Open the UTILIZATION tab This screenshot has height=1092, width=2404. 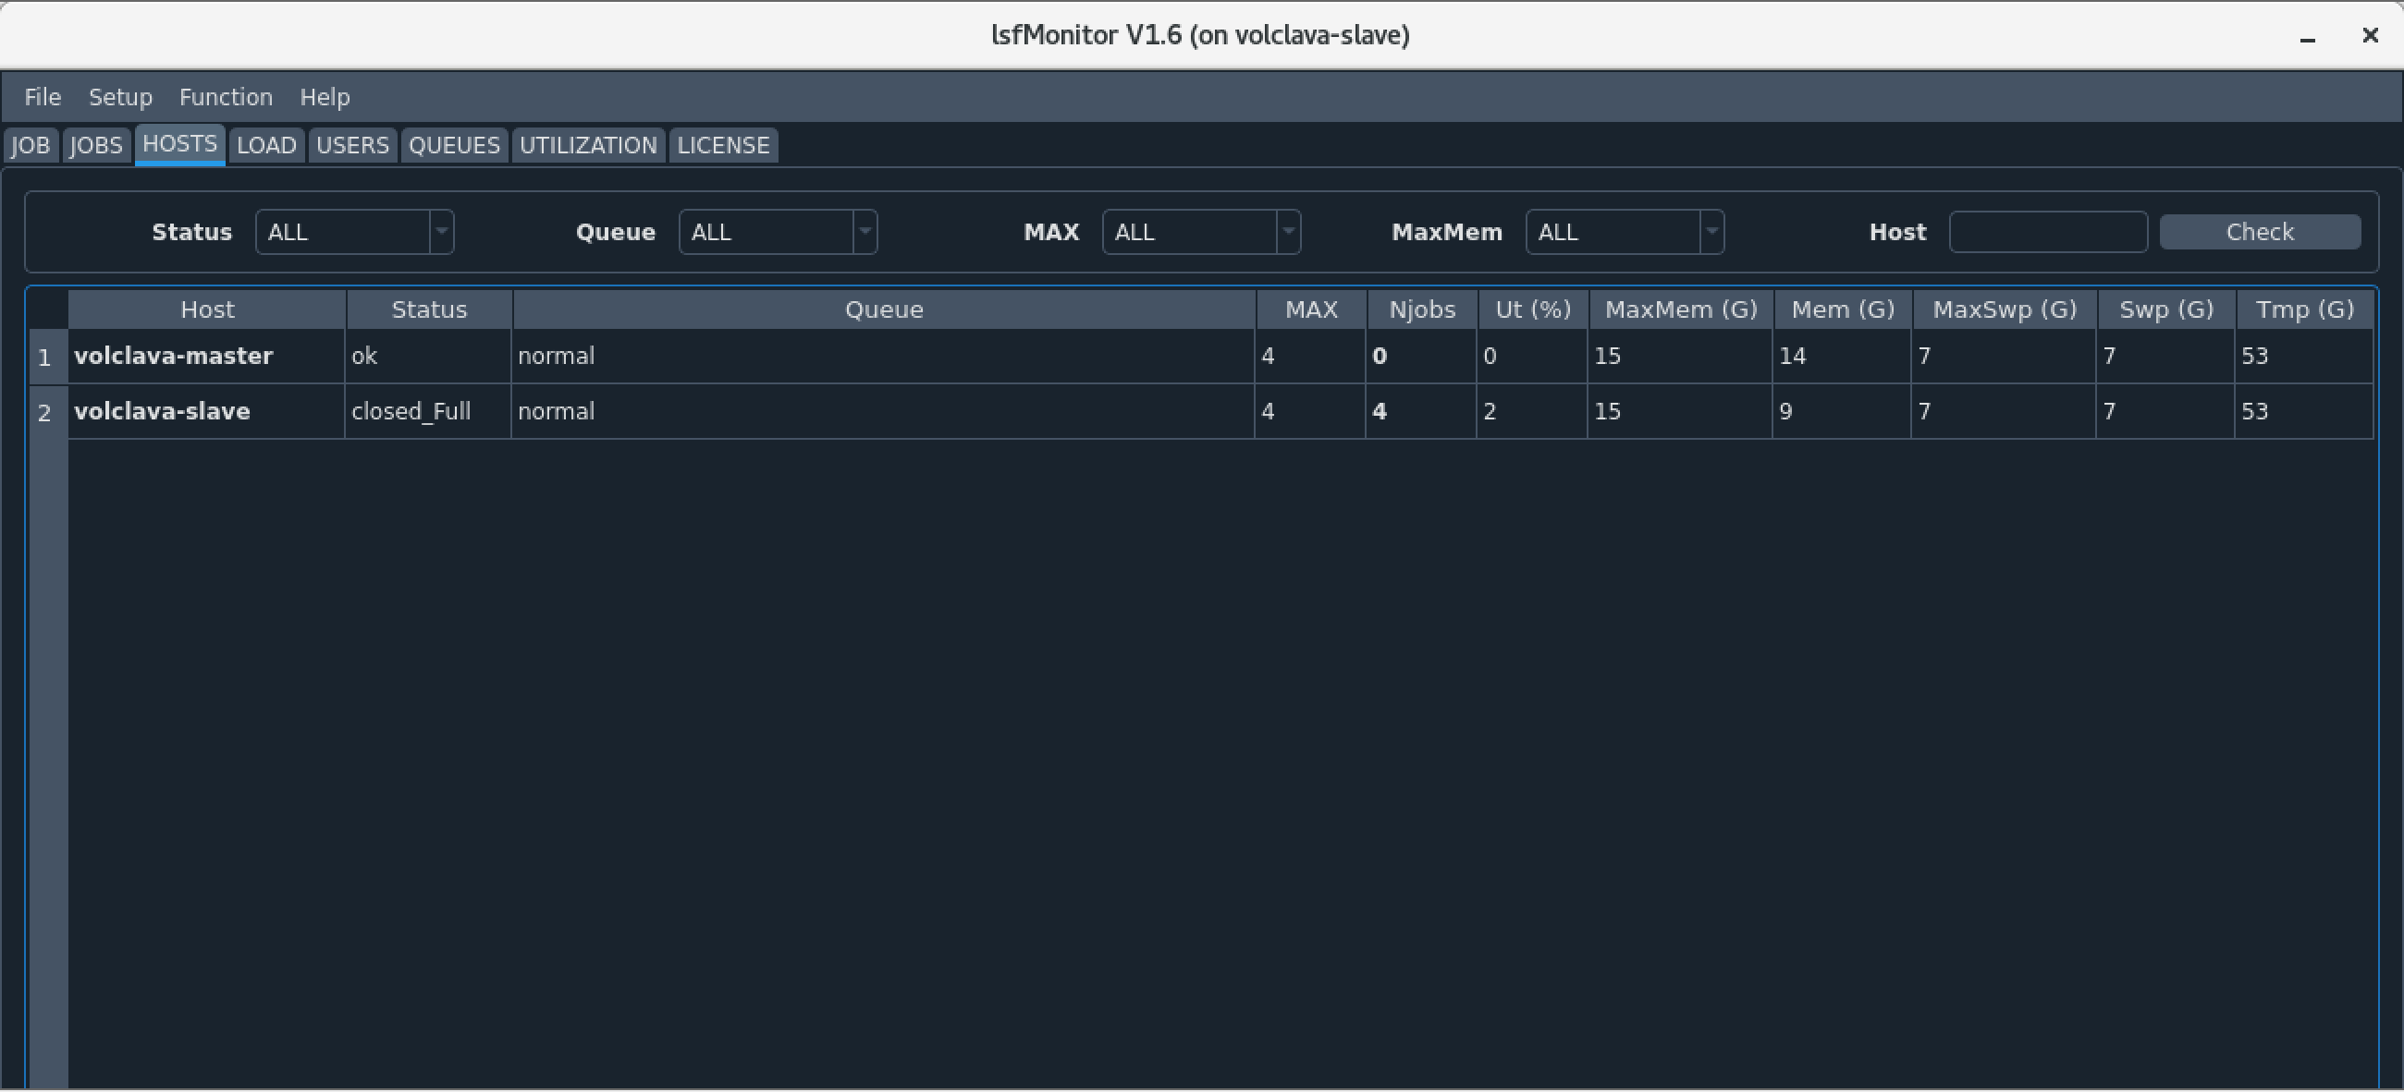tap(588, 145)
